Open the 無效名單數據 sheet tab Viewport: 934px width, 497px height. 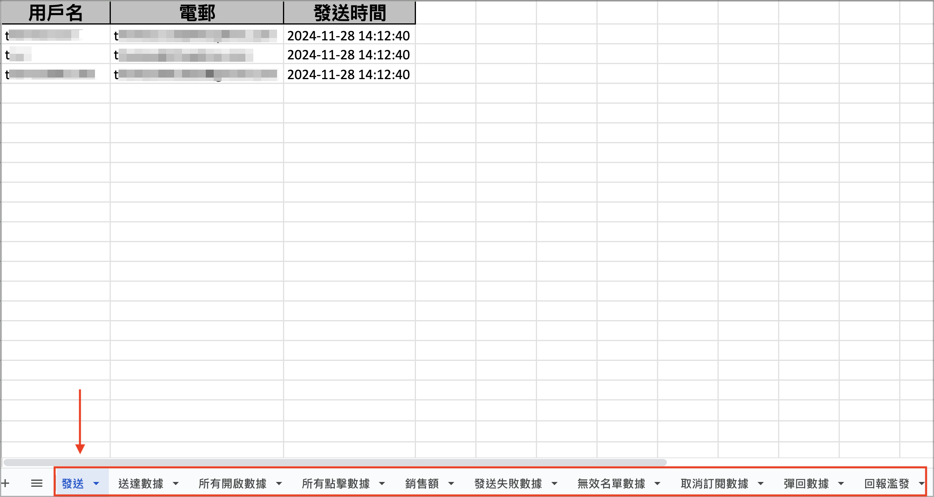pos(611,484)
